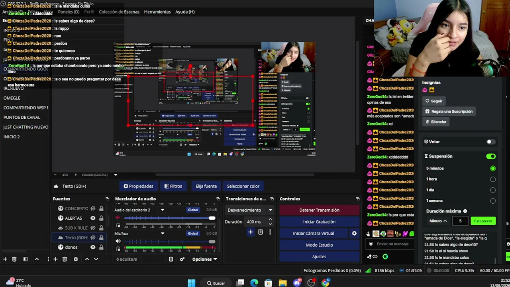Move selected source down in Fuentes
Image resolution: width=510 pixels, height=287 pixels.
pos(96,259)
